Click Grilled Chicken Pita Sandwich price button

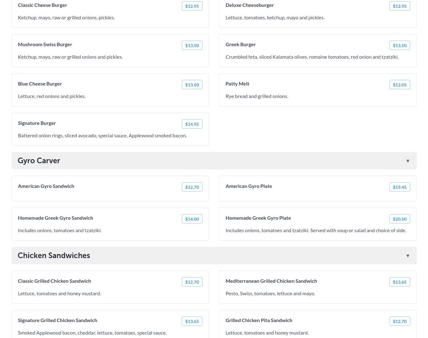(x=400, y=321)
